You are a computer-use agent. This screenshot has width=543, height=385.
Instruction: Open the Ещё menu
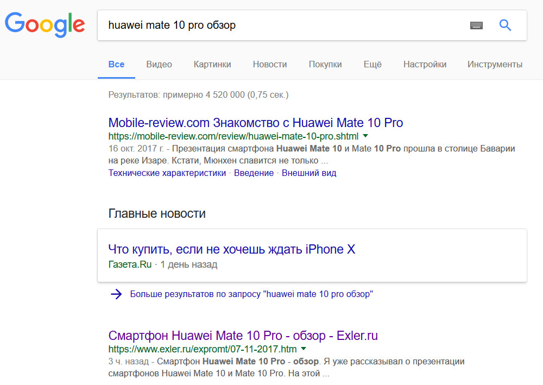click(372, 64)
